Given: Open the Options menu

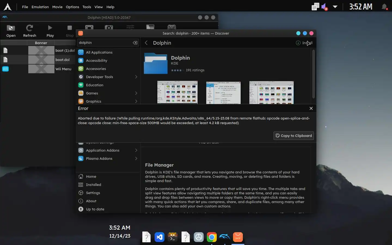Looking at the screenshot, I should [x=72, y=7].
